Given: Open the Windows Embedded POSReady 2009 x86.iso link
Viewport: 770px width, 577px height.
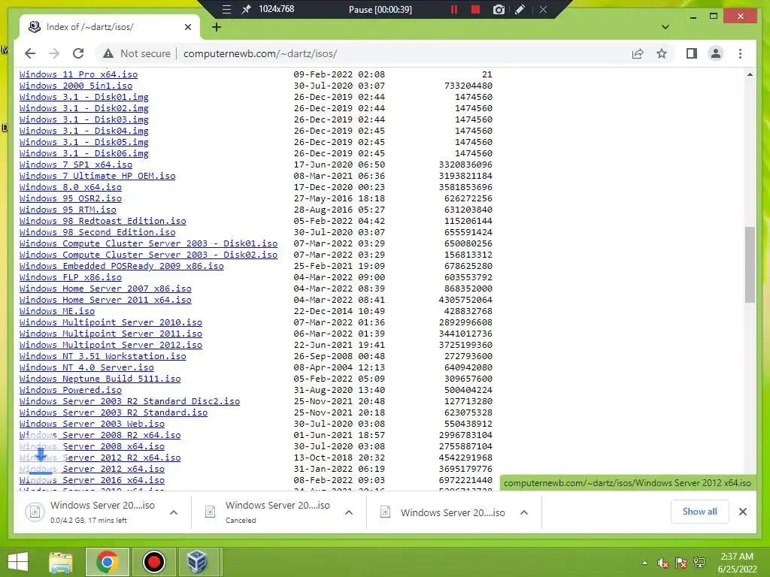Looking at the screenshot, I should point(122,267).
